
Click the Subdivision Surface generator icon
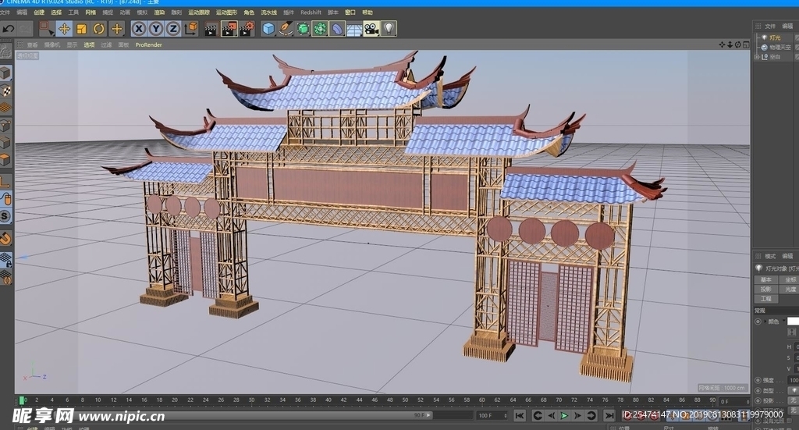point(303,29)
